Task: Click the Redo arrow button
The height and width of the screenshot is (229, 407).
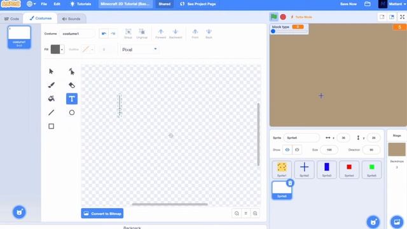Action: (113, 34)
